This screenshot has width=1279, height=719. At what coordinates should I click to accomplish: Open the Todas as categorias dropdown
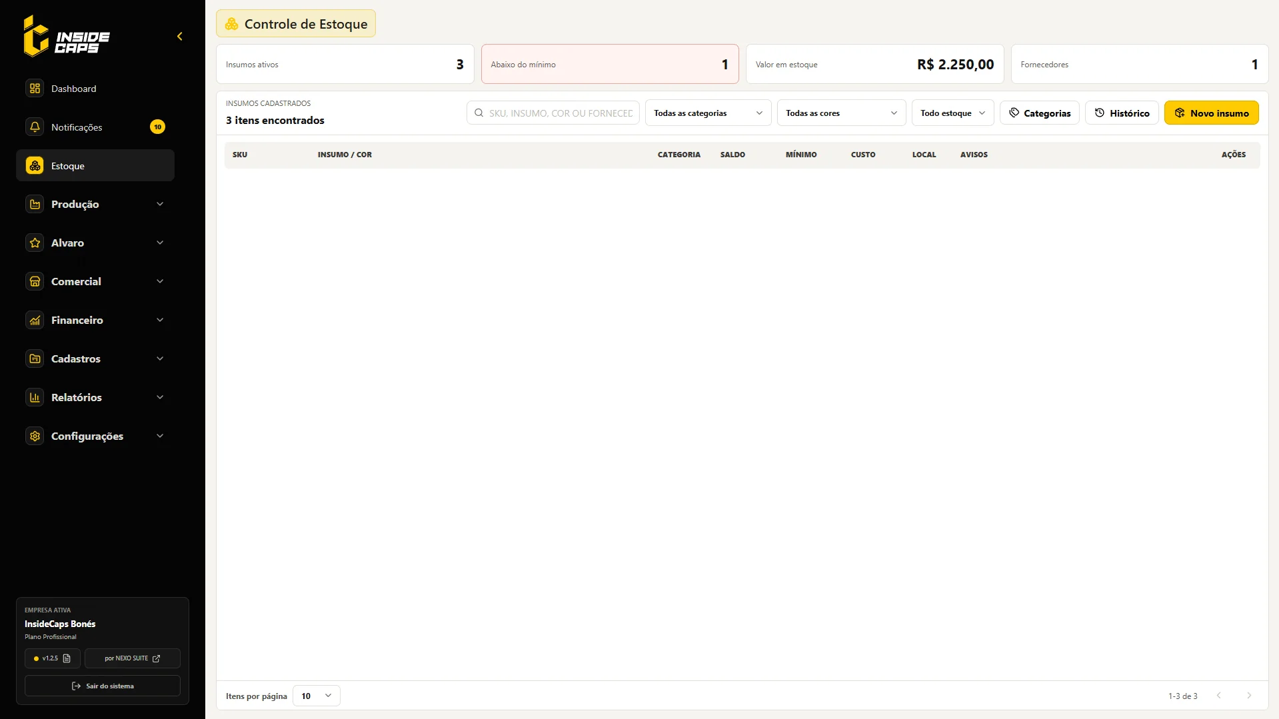point(708,113)
